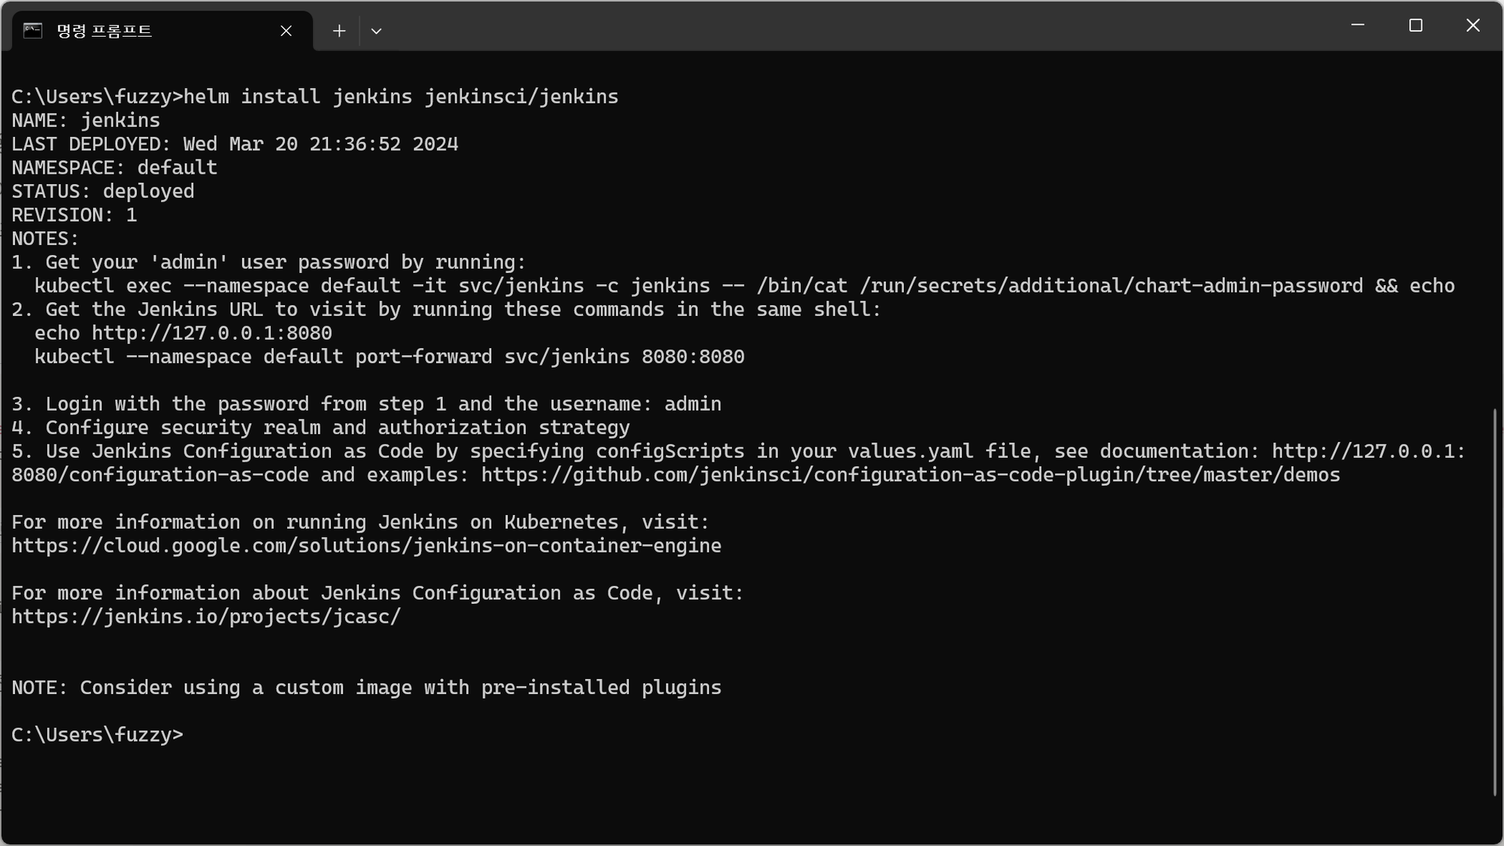Click the command prompt icon in the tab
Image resolution: width=1504 pixels, height=846 pixels.
32,30
